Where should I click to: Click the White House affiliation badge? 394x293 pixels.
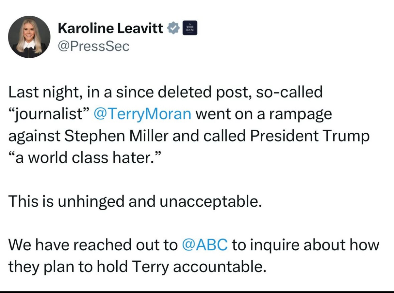click(189, 29)
